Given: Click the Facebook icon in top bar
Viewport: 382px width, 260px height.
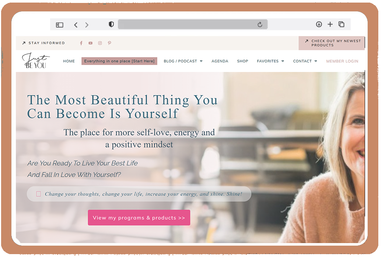Looking at the screenshot, I should click(81, 43).
